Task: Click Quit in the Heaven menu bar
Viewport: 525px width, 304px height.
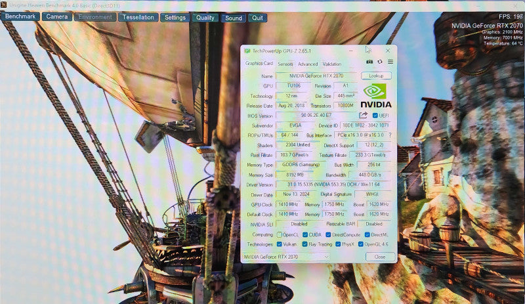Action: [x=257, y=18]
